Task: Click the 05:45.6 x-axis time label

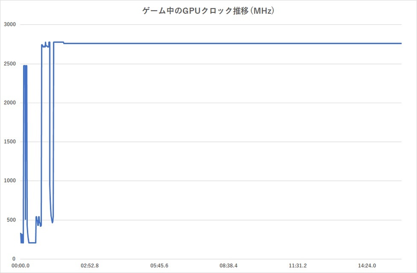Action: 159,266
